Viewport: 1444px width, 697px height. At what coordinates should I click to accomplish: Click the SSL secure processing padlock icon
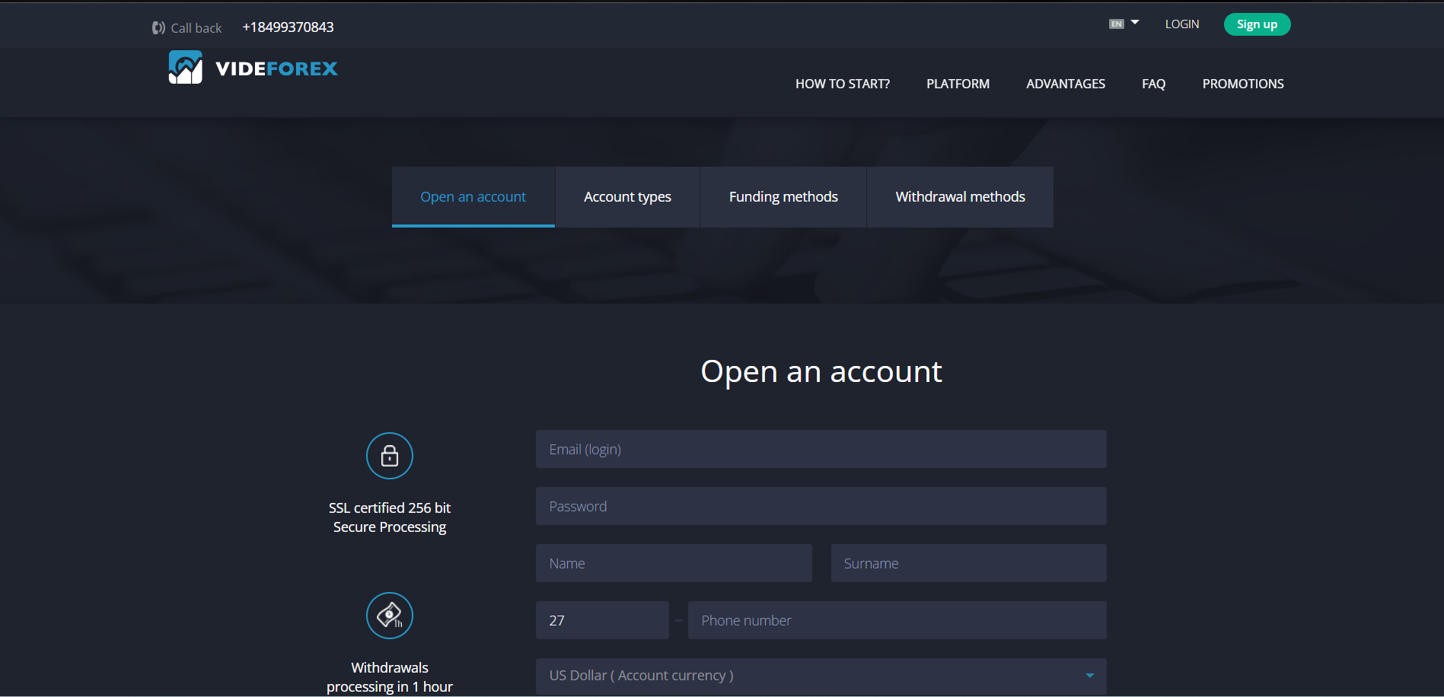tap(389, 455)
